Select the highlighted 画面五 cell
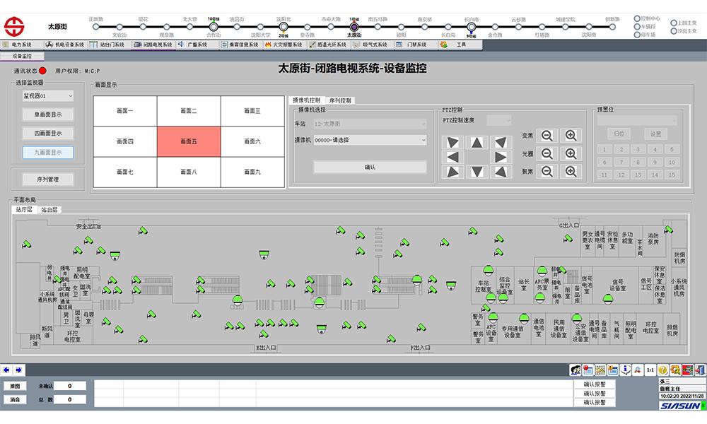Image resolution: width=707 pixels, height=424 pixels. (x=189, y=141)
